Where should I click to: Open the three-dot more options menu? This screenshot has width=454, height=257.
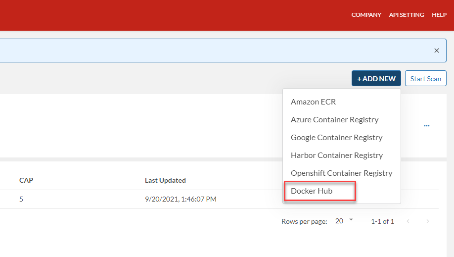point(426,126)
